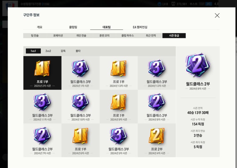Click the 40승 13무 30패 season record

(x=198, y=113)
